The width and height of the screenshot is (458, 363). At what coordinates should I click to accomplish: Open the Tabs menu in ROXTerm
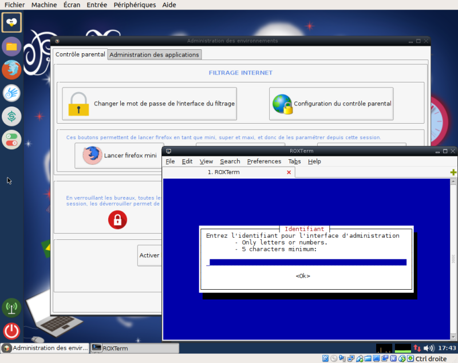(x=294, y=161)
